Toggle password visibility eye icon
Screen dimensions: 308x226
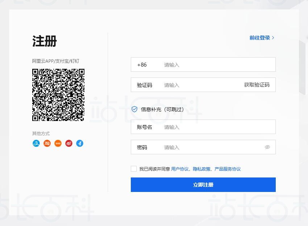267,147
